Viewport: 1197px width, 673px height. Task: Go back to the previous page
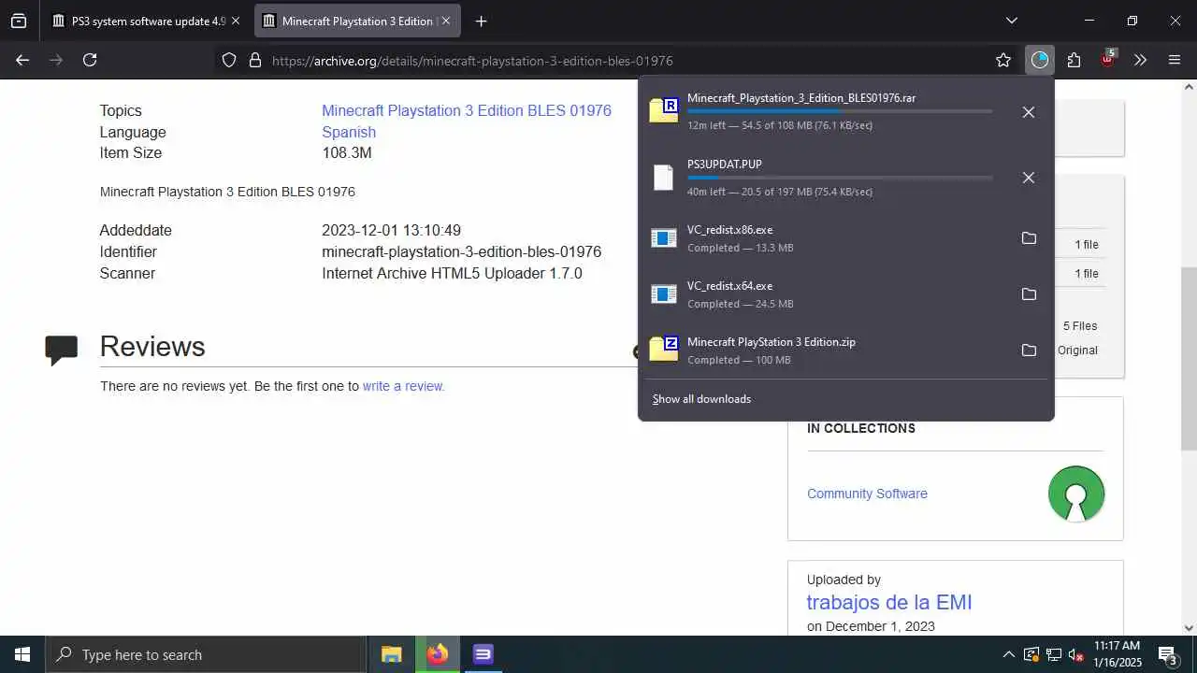(22, 60)
